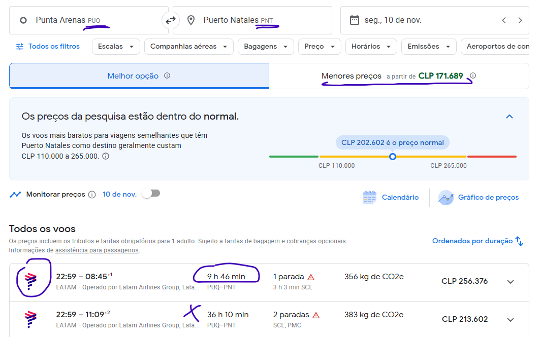Click the info icon beside Melhor opção
The width and height of the screenshot is (541, 337).
[167, 76]
